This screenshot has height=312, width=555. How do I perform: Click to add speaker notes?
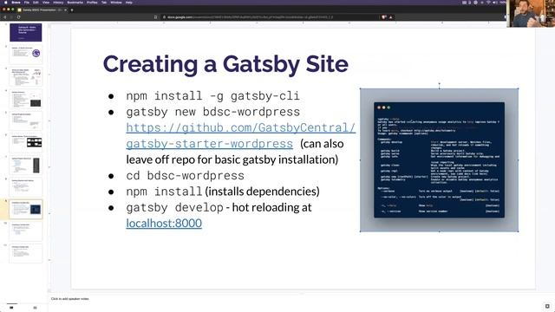point(69,299)
